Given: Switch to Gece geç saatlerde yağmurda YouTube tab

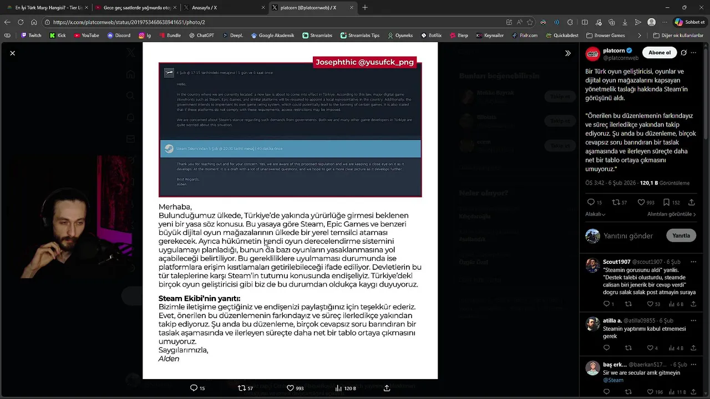Looking at the screenshot, I should pos(135,8).
